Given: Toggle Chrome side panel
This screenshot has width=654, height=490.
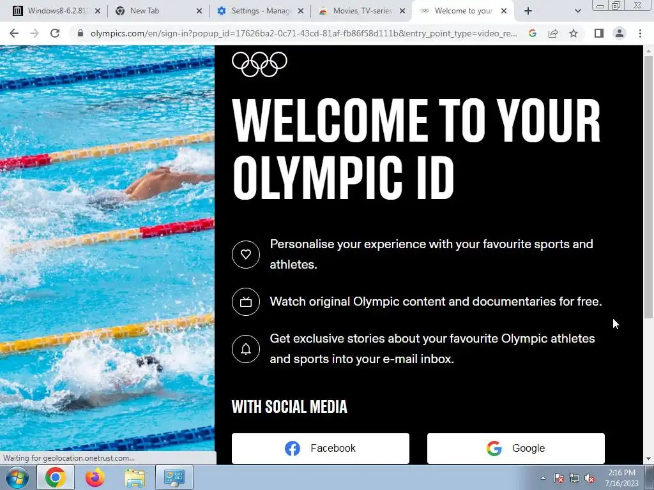Looking at the screenshot, I should [x=599, y=33].
